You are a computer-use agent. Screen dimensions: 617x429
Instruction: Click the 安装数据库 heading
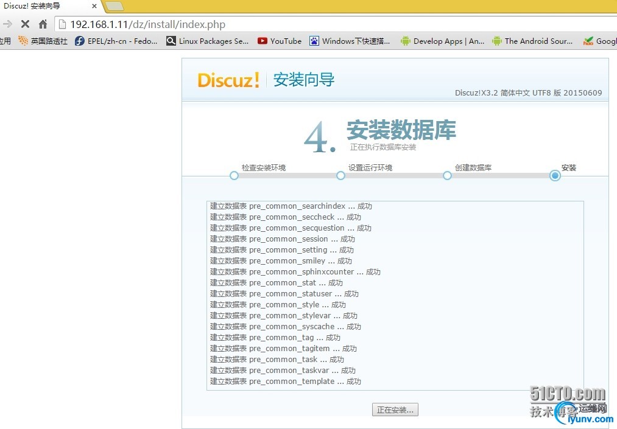401,130
